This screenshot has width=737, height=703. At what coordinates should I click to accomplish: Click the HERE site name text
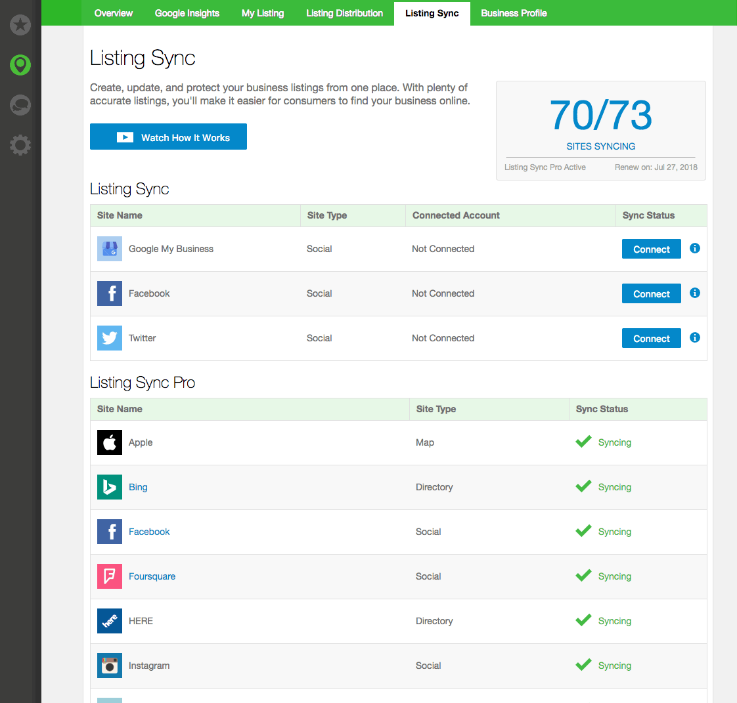(x=141, y=621)
